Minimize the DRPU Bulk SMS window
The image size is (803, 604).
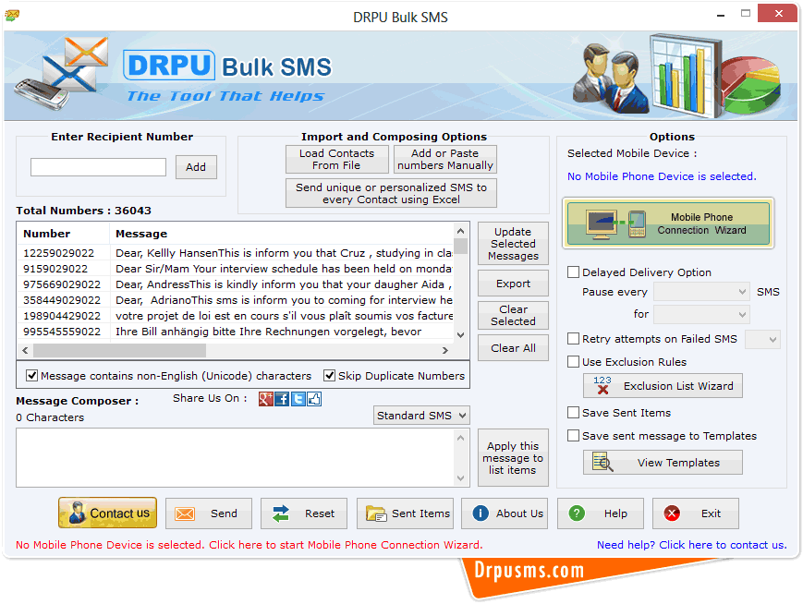coord(721,16)
